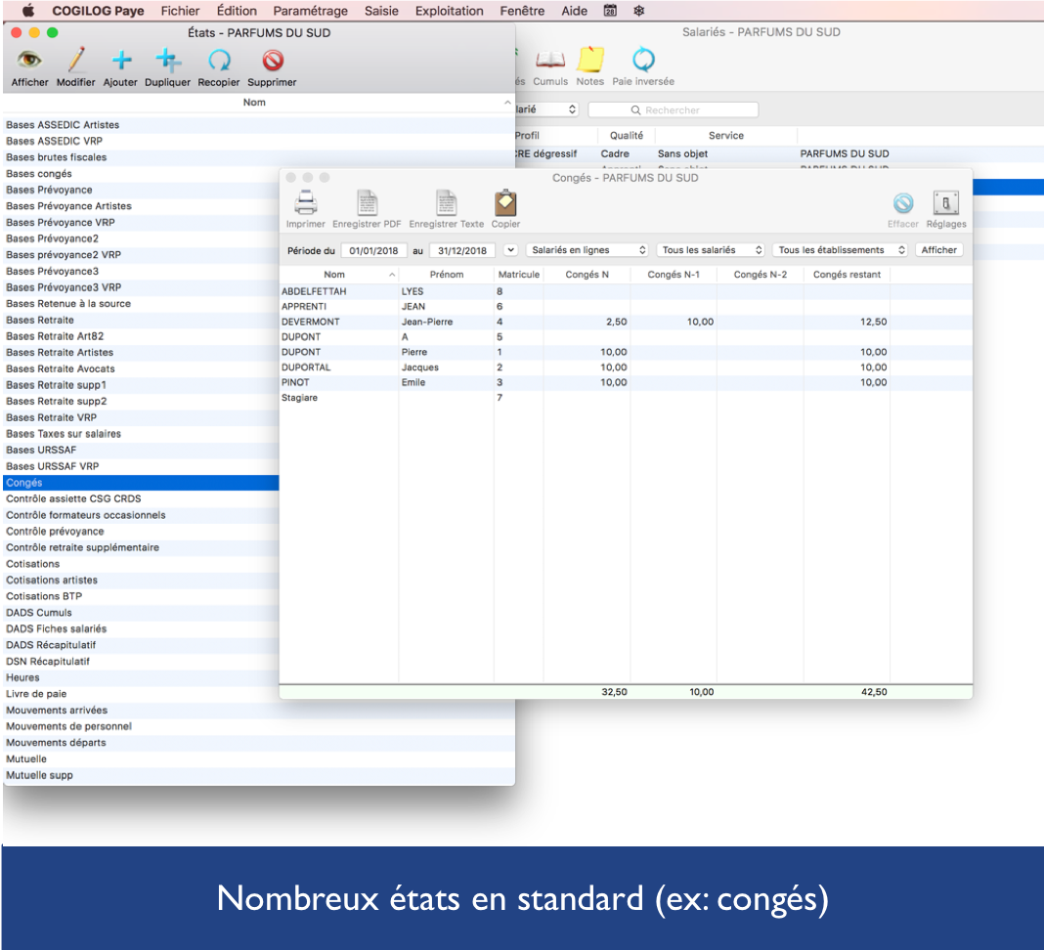The height and width of the screenshot is (950, 1044).
Task: Open the Exploitation menu
Action: [450, 11]
